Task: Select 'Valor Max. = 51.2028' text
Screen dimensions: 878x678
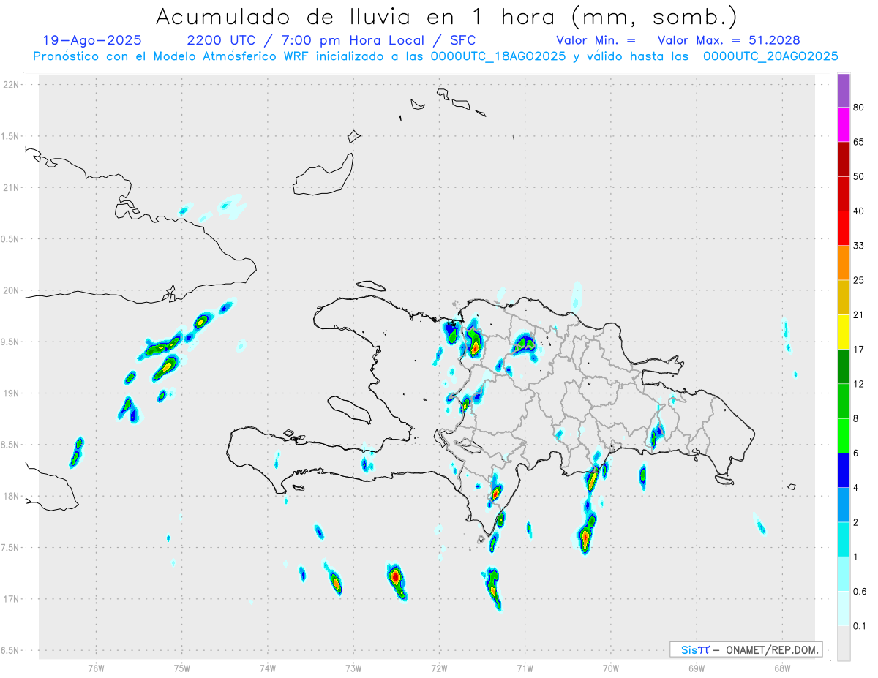Action: click(x=729, y=40)
